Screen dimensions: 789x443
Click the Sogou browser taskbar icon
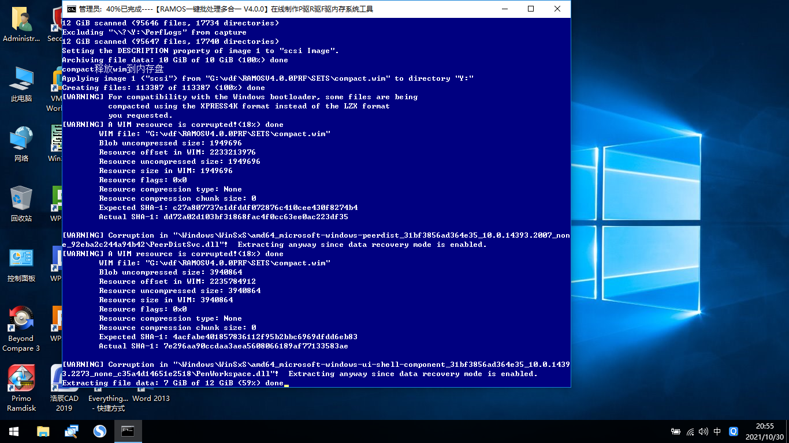100,431
